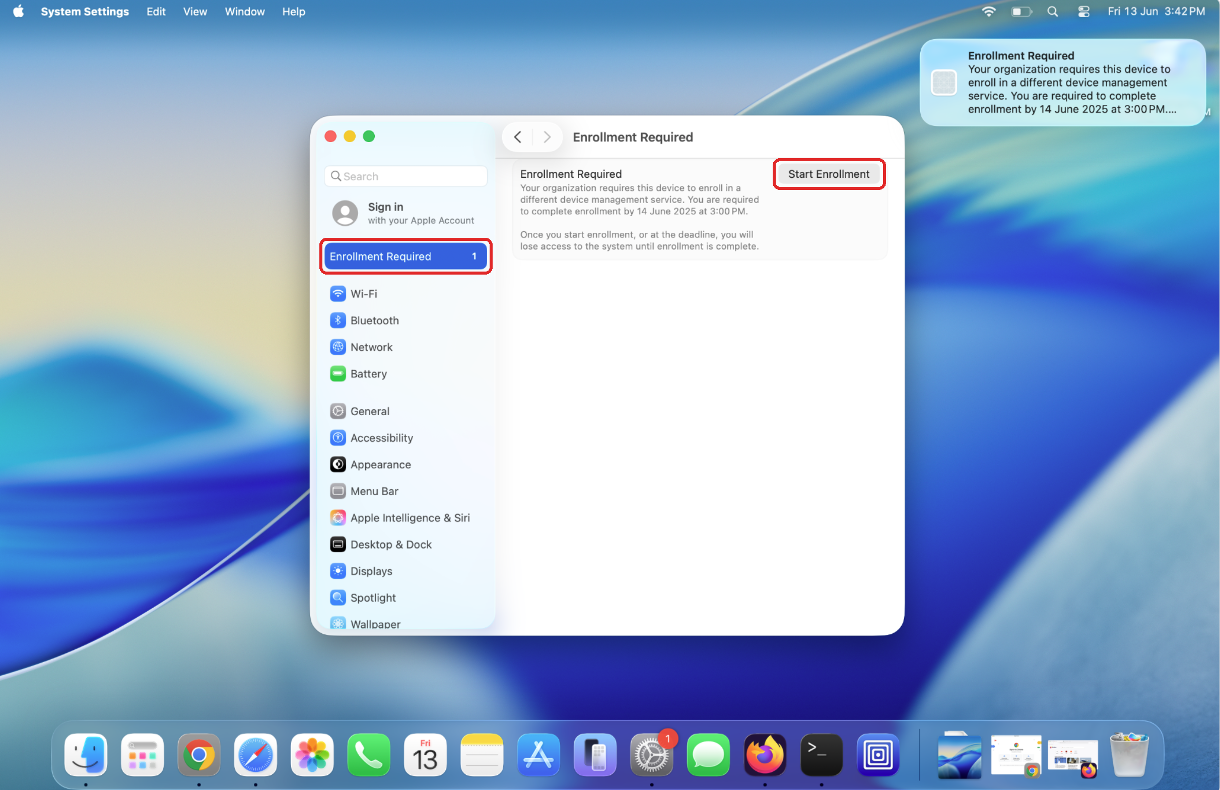
Task: Open Photos app in the Dock
Action: [x=312, y=755]
